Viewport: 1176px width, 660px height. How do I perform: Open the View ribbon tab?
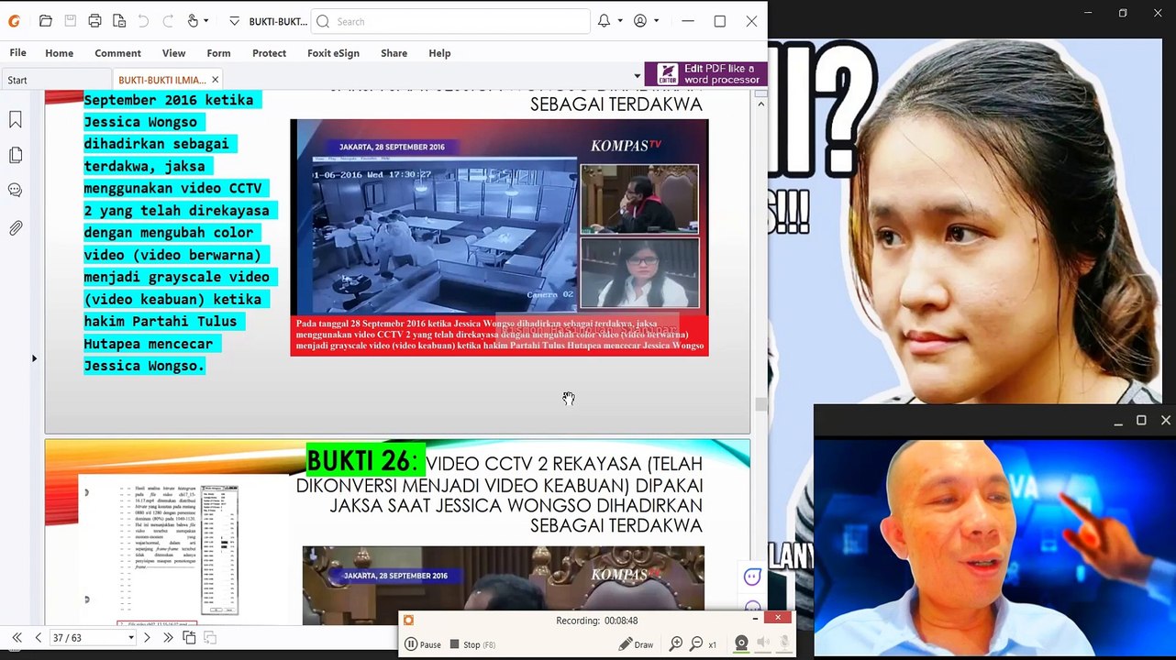173,53
